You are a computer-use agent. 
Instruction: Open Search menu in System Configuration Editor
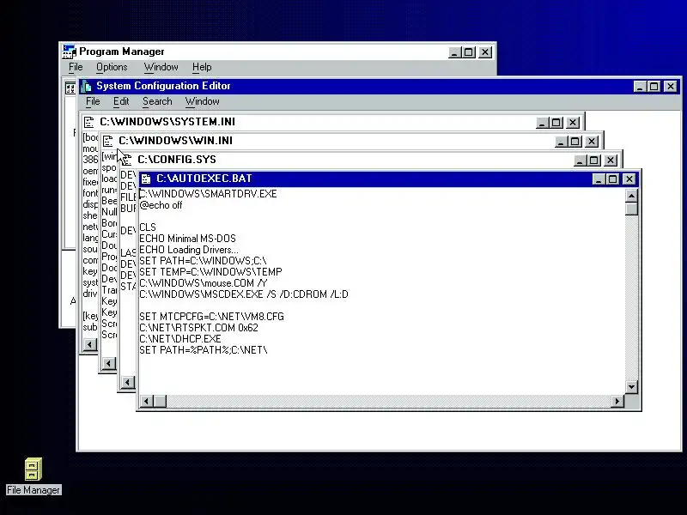[157, 101]
